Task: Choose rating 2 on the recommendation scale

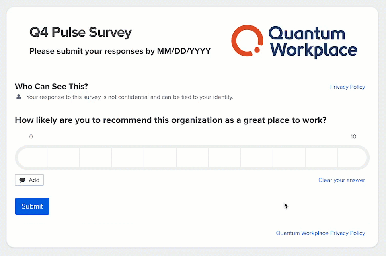Action: click(96, 157)
